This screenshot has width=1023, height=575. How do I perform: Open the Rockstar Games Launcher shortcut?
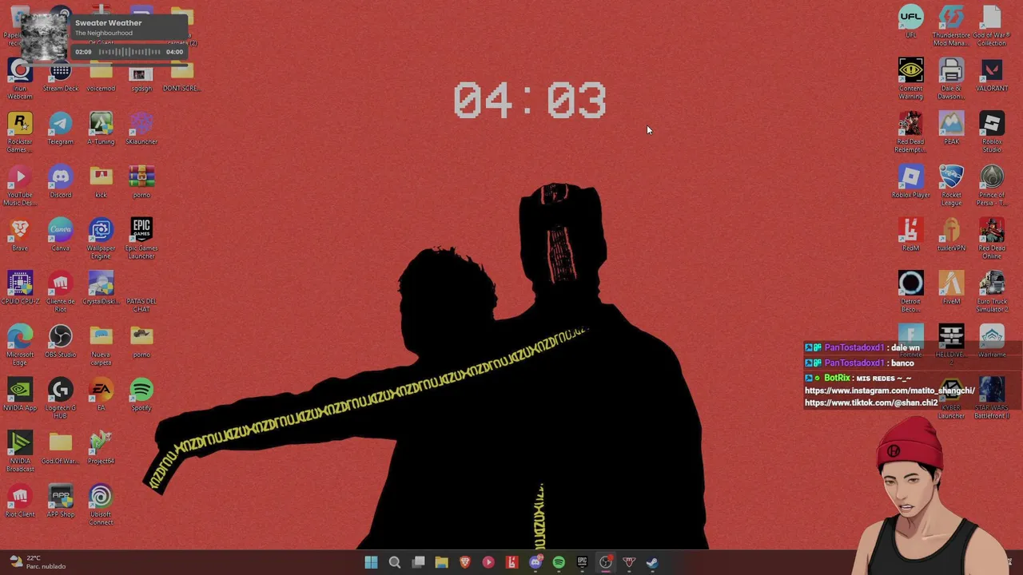tap(20, 132)
